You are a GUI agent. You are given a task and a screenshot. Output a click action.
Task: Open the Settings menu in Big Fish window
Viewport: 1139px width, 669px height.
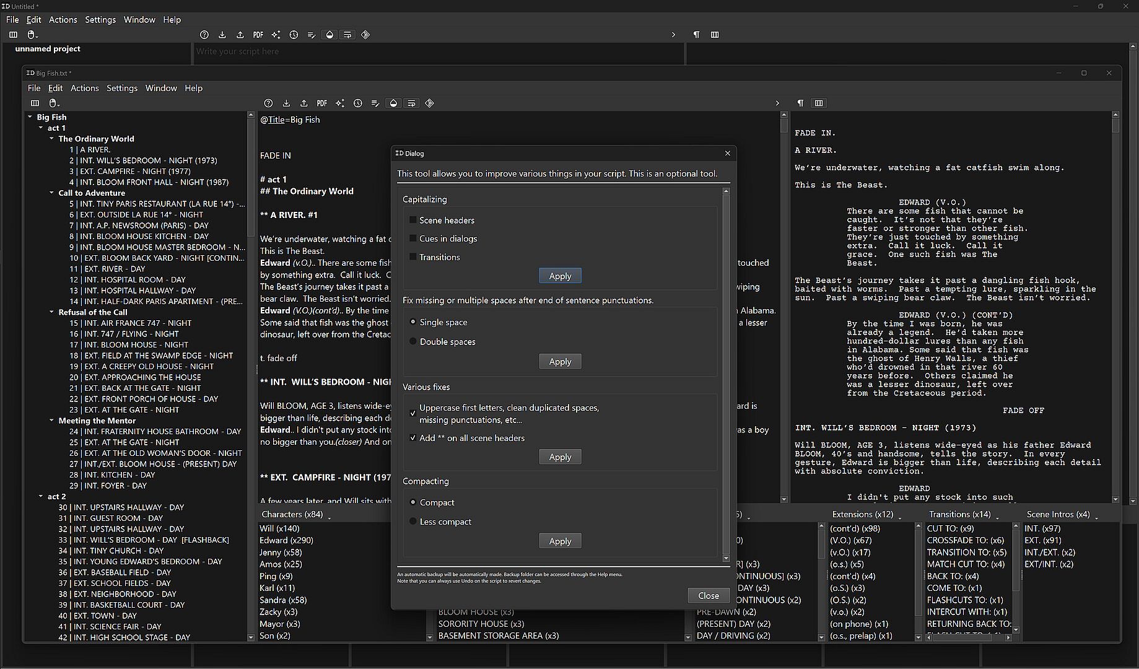click(121, 88)
